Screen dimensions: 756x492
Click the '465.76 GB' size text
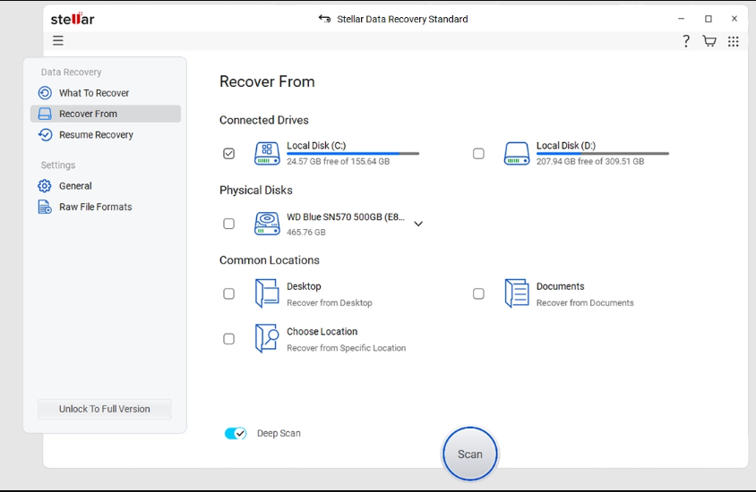coord(306,232)
